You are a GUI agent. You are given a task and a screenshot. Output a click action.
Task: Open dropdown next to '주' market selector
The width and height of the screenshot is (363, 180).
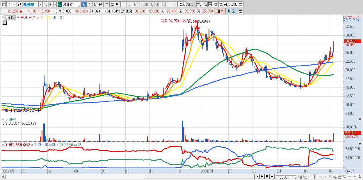click(x=14, y=4)
